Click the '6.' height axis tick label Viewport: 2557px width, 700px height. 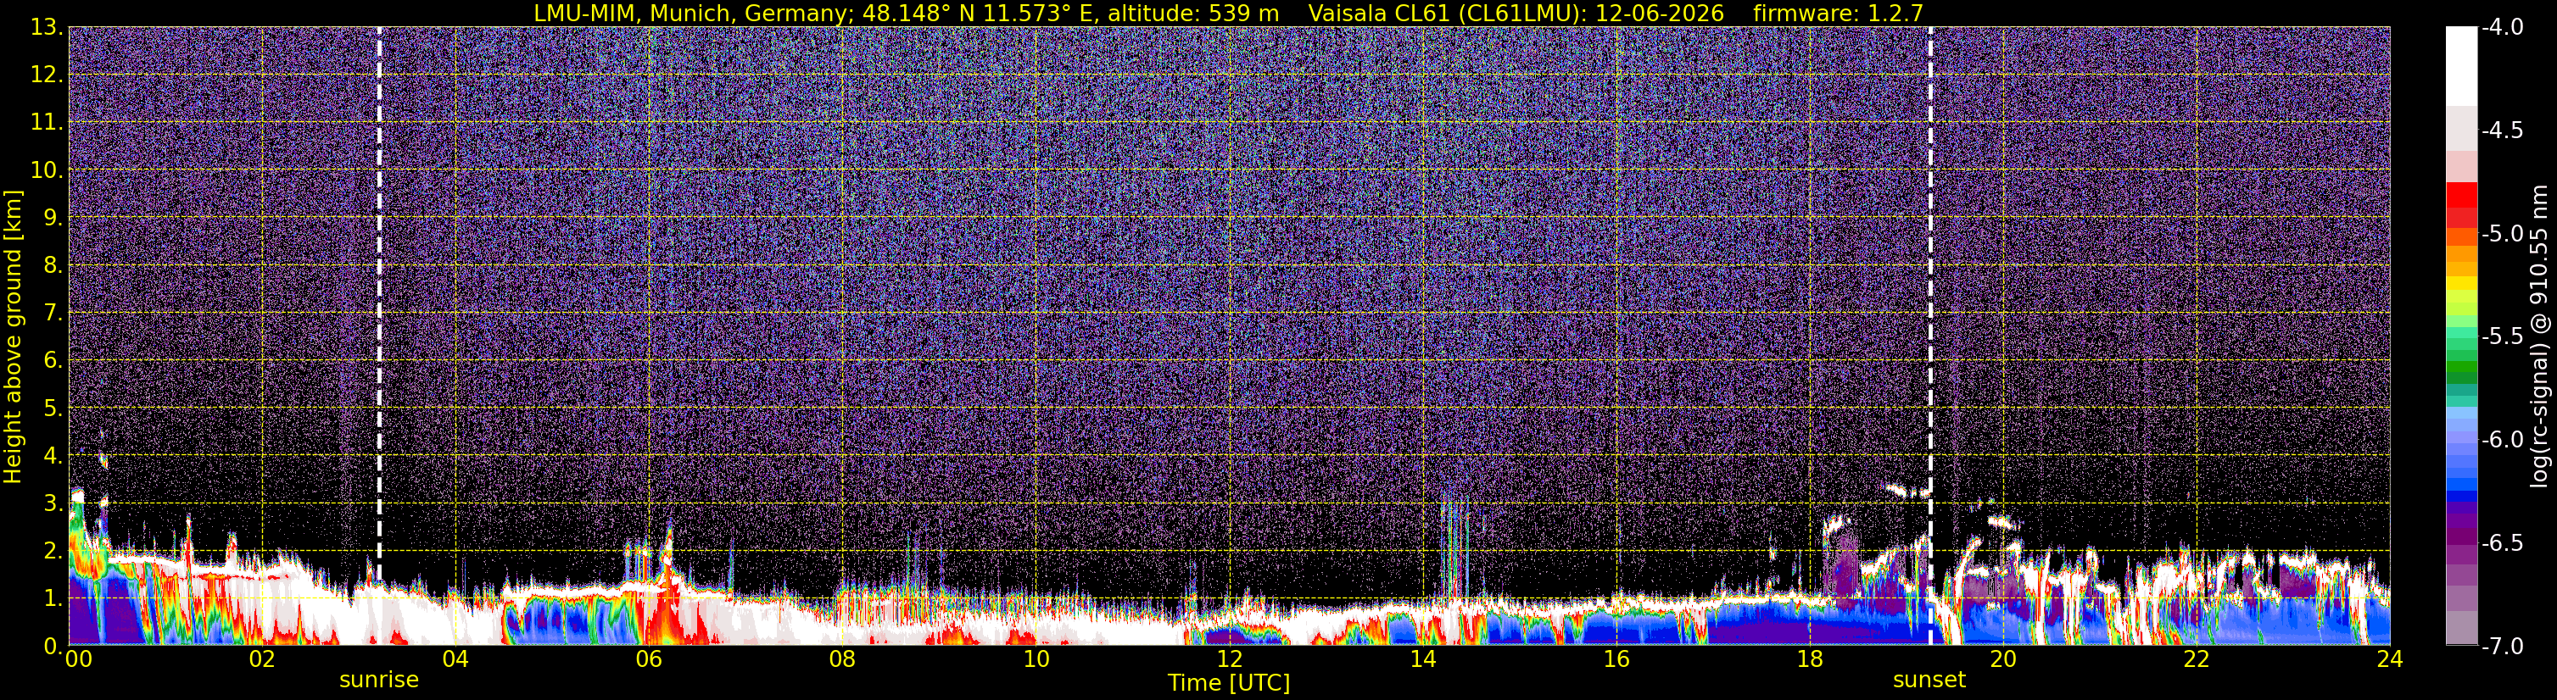point(52,360)
